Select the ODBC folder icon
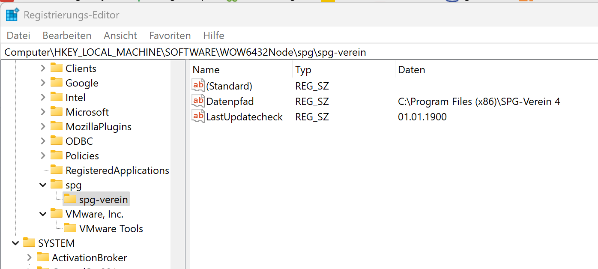Screen dimensions: 598x269 tap(57, 141)
